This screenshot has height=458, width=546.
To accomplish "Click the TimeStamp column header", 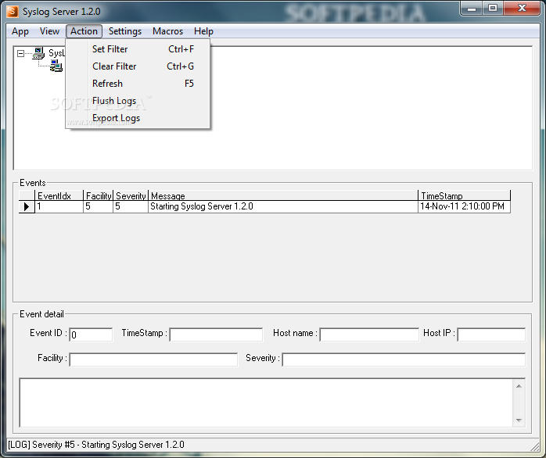I will pos(464,195).
